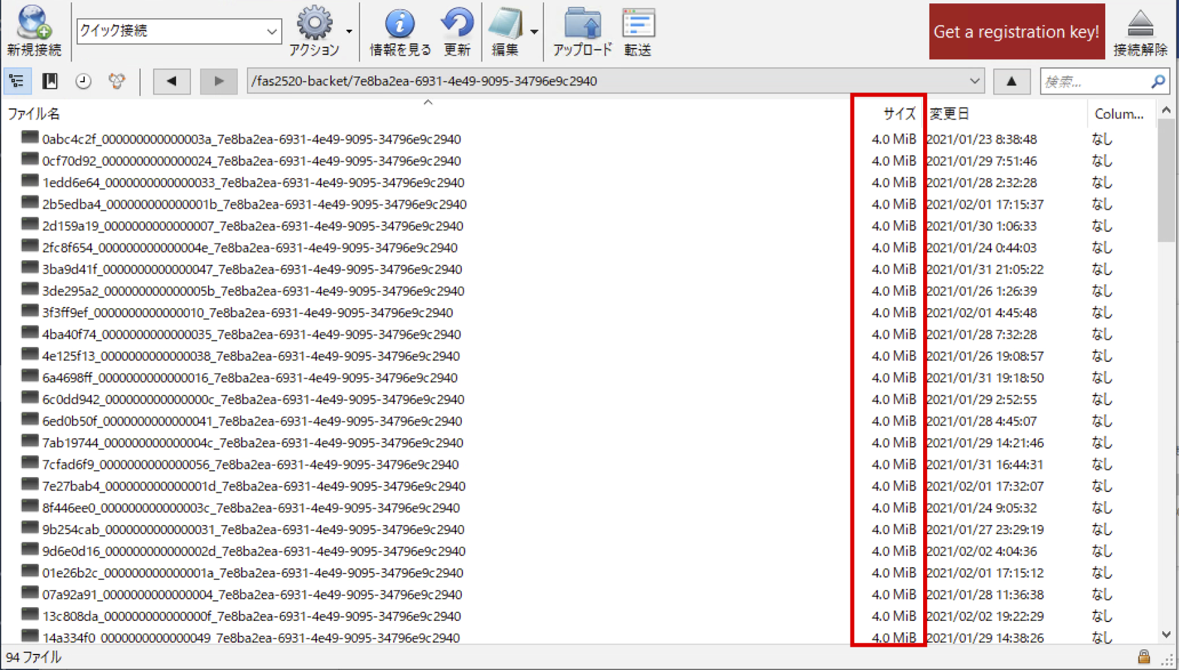Select file 4ba40f74_0000000000000035
The height and width of the screenshot is (670, 1179).
[x=251, y=334]
